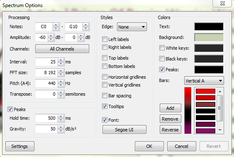Increase Pitch (A4) using up spinner

(61, 82)
